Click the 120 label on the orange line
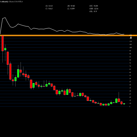Image resolution: width=137 pixels, height=137 pixels. point(131,35)
